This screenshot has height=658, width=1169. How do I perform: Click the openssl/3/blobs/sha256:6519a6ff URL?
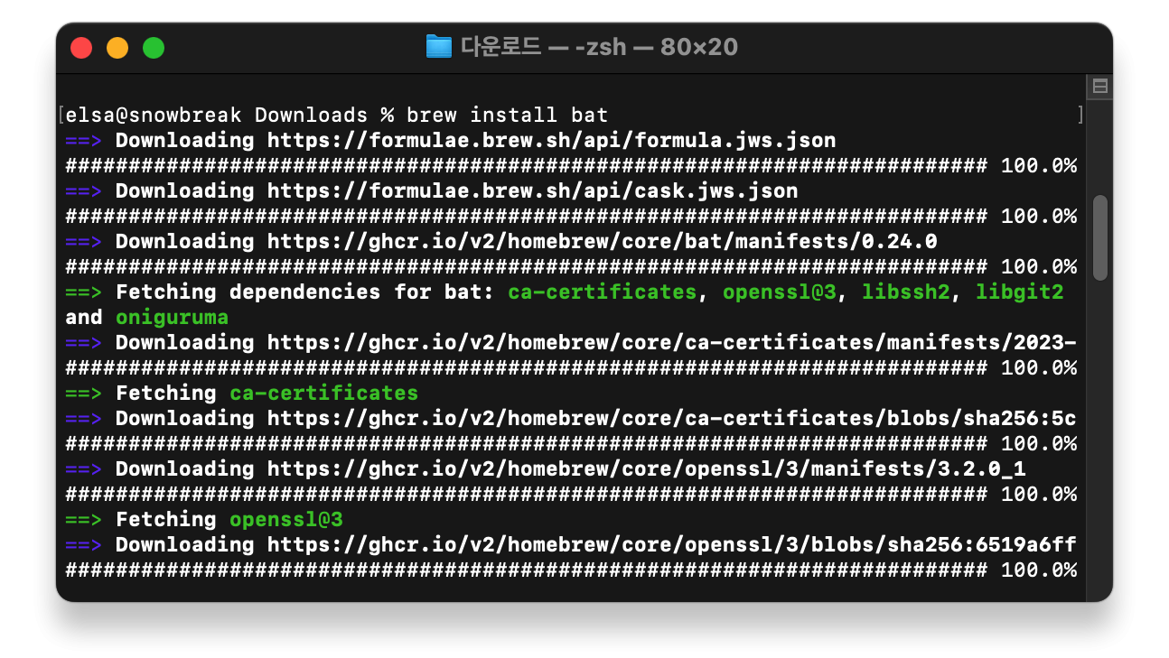tap(671, 545)
